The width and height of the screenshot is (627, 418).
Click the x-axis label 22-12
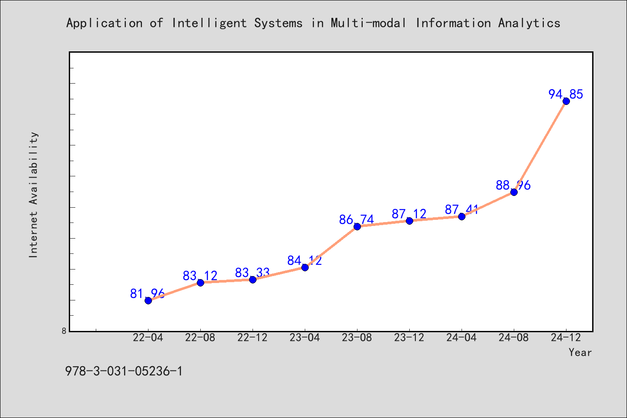click(x=253, y=337)
